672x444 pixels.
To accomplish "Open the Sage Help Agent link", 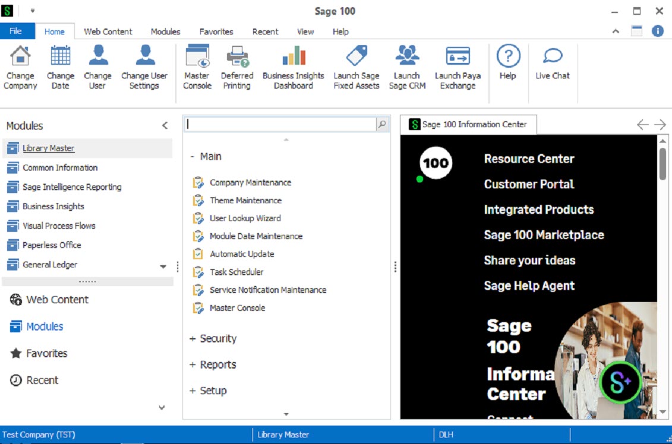I will [529, 286].
